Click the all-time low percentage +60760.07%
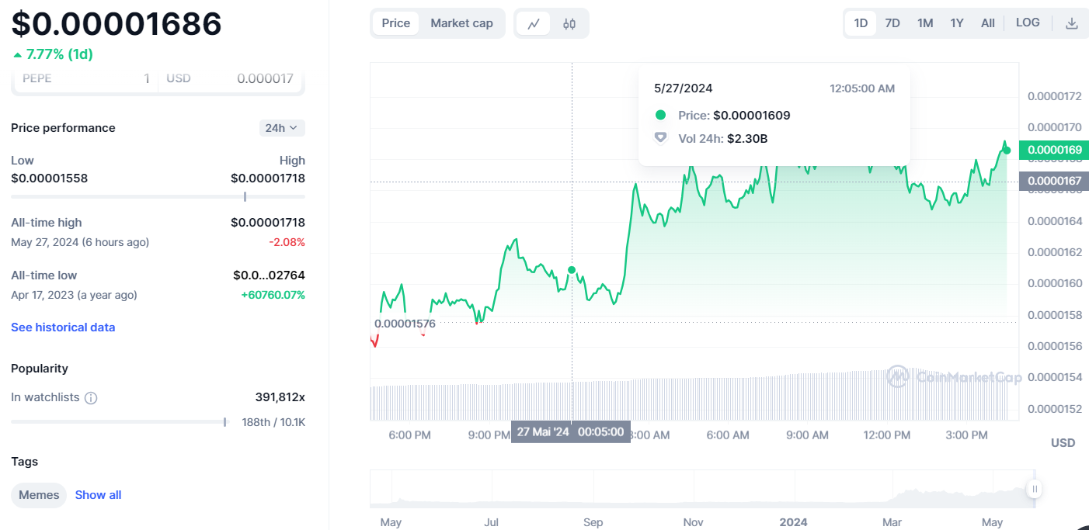This screenshot has width=1089, height=530. point(273,295)
